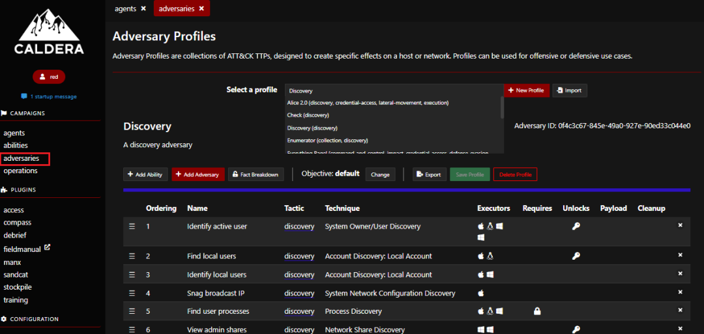Click the profile search input showing Discovery
Viewport: 704px width, 334px height.
394,90
